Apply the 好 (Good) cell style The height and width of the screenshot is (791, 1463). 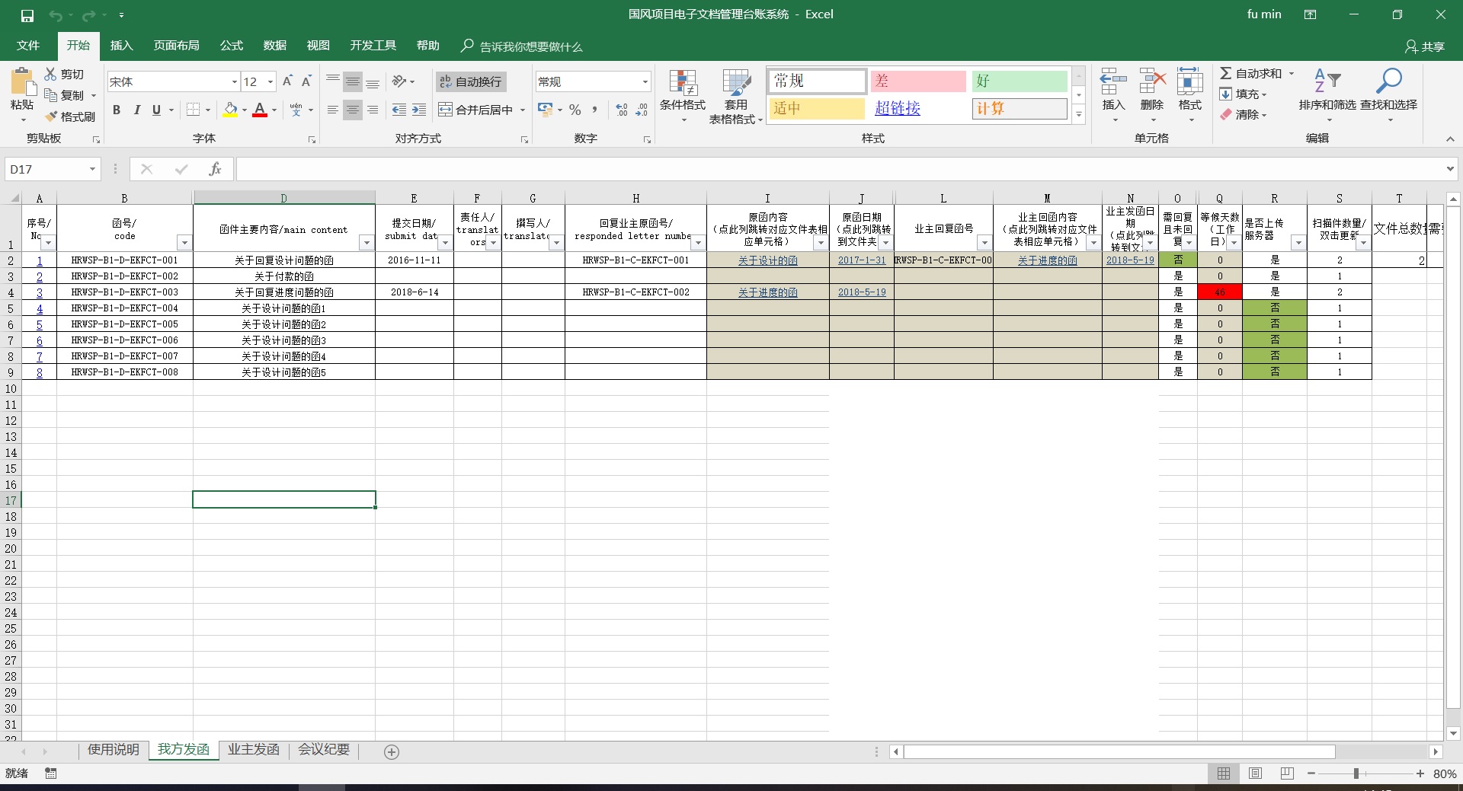[x=1020, y=81]
